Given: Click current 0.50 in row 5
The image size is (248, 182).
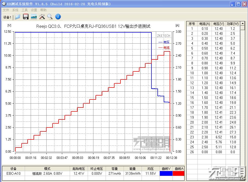Looking at the screenshot, I should [x=205, y=48].
